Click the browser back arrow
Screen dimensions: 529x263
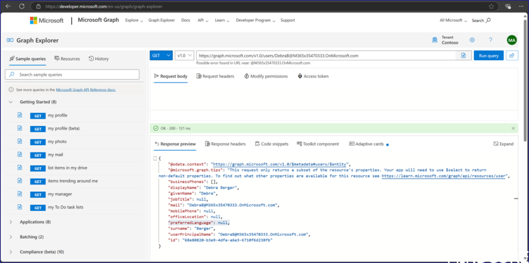pyautogui.click(x=8, y=6)
